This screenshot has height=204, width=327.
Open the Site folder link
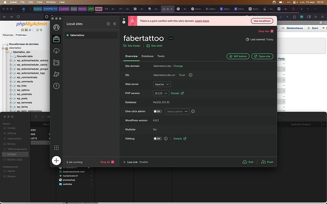click(x=132, y=45)
